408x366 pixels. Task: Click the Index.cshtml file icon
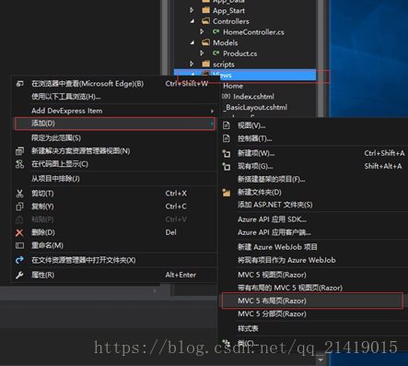pyautogui.click(x=227, y=97)
